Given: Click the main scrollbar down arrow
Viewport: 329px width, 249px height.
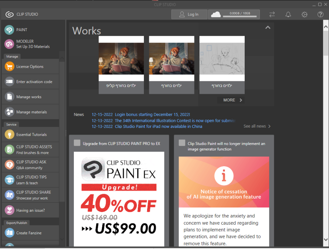Looking at the screenshot, I should [x=326, y=240].
